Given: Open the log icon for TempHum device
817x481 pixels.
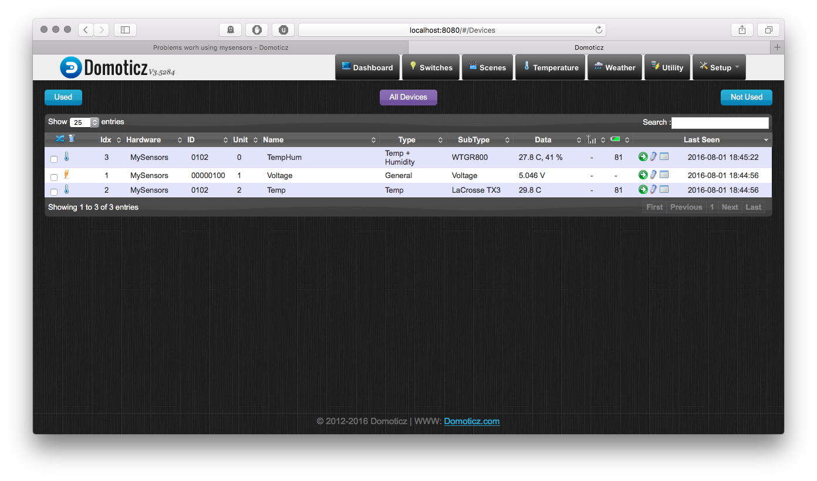Looking at the screenshot, I should (x=664, y=157).
